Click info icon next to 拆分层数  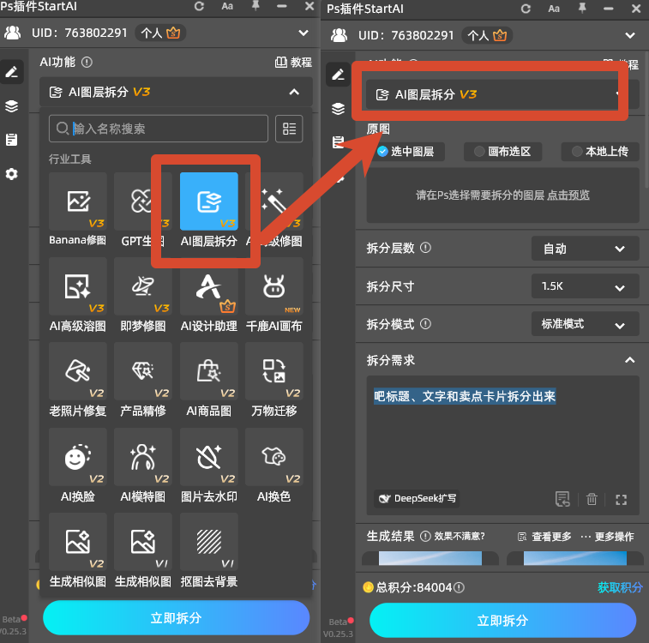(x=425, y=248)
